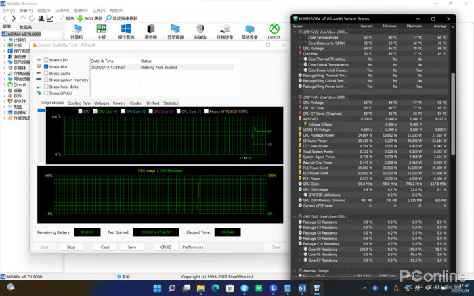
Task: Switch to the Unified tab
Action: [153, 103]
